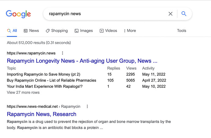Open the Rapamycin News, Research result
211x138 pixels.
[x=42, y=114]
